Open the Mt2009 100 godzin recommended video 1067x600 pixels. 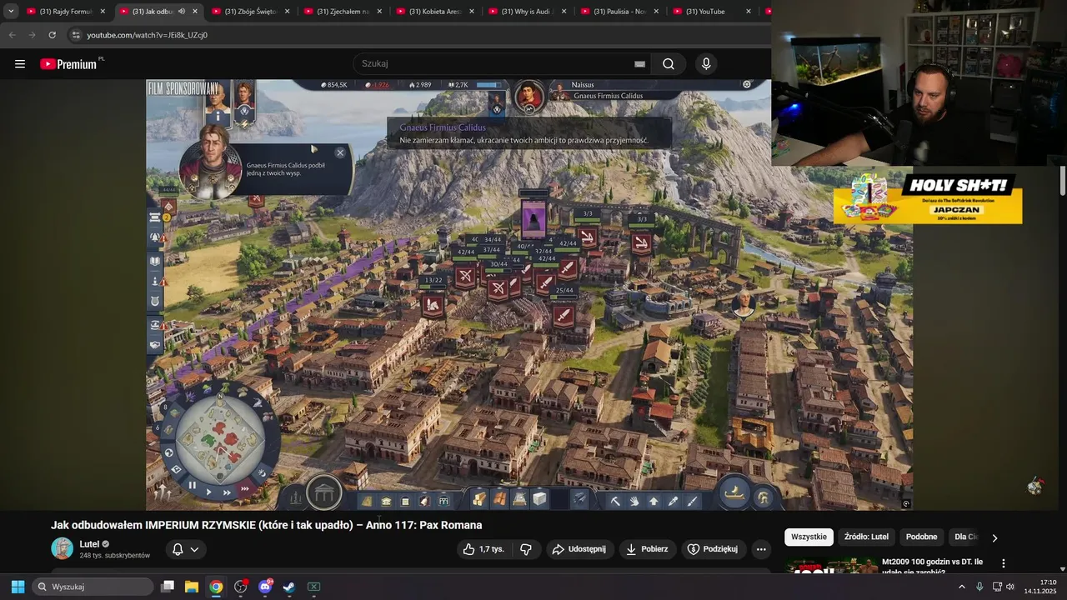pyautogui.click(x=932, y=565)
